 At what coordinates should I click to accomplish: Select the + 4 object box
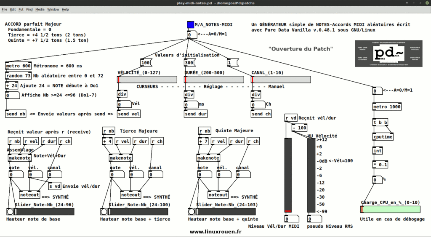click(107, 141)
